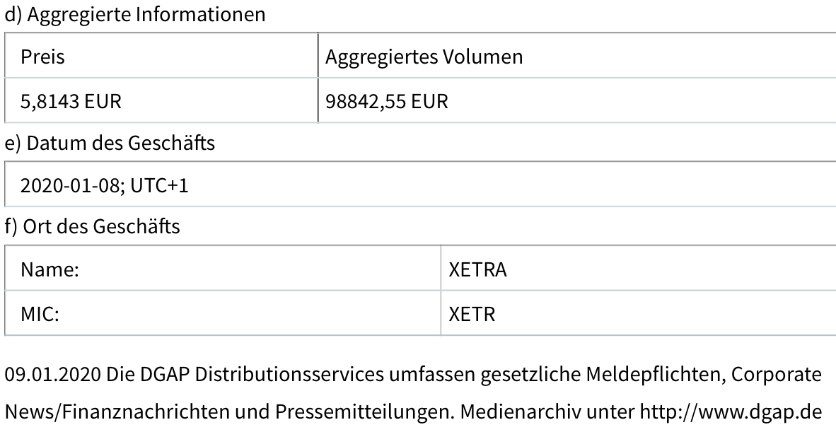Click the volume value 98842,55 EUR
The height and width of the screenshot is (432, 836).
point(387,101)
